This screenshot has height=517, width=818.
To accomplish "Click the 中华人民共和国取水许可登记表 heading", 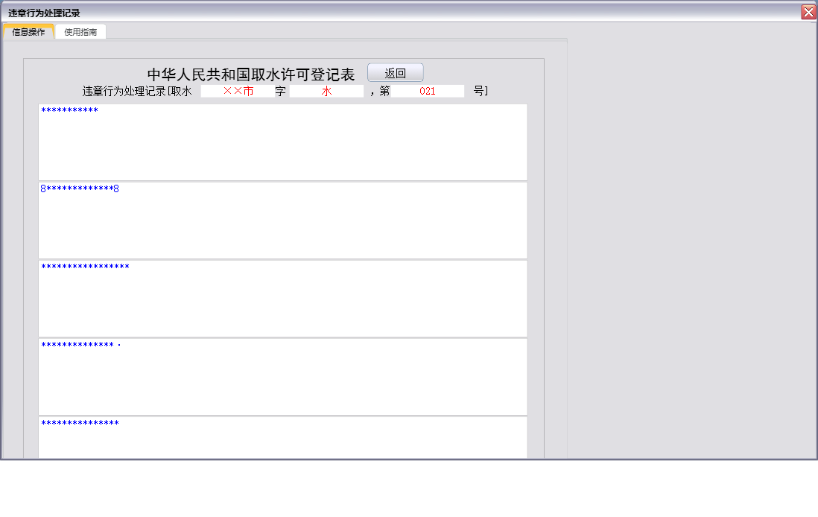I will click(x=251, y=74).
